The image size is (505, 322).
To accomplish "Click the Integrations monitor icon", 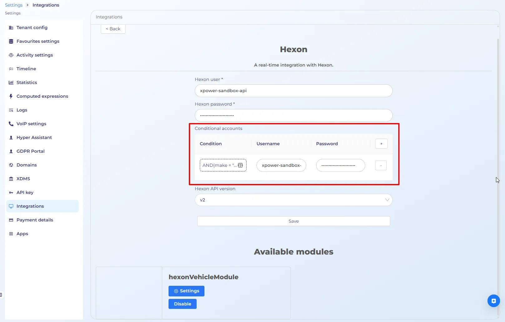I will click(11, 206).
